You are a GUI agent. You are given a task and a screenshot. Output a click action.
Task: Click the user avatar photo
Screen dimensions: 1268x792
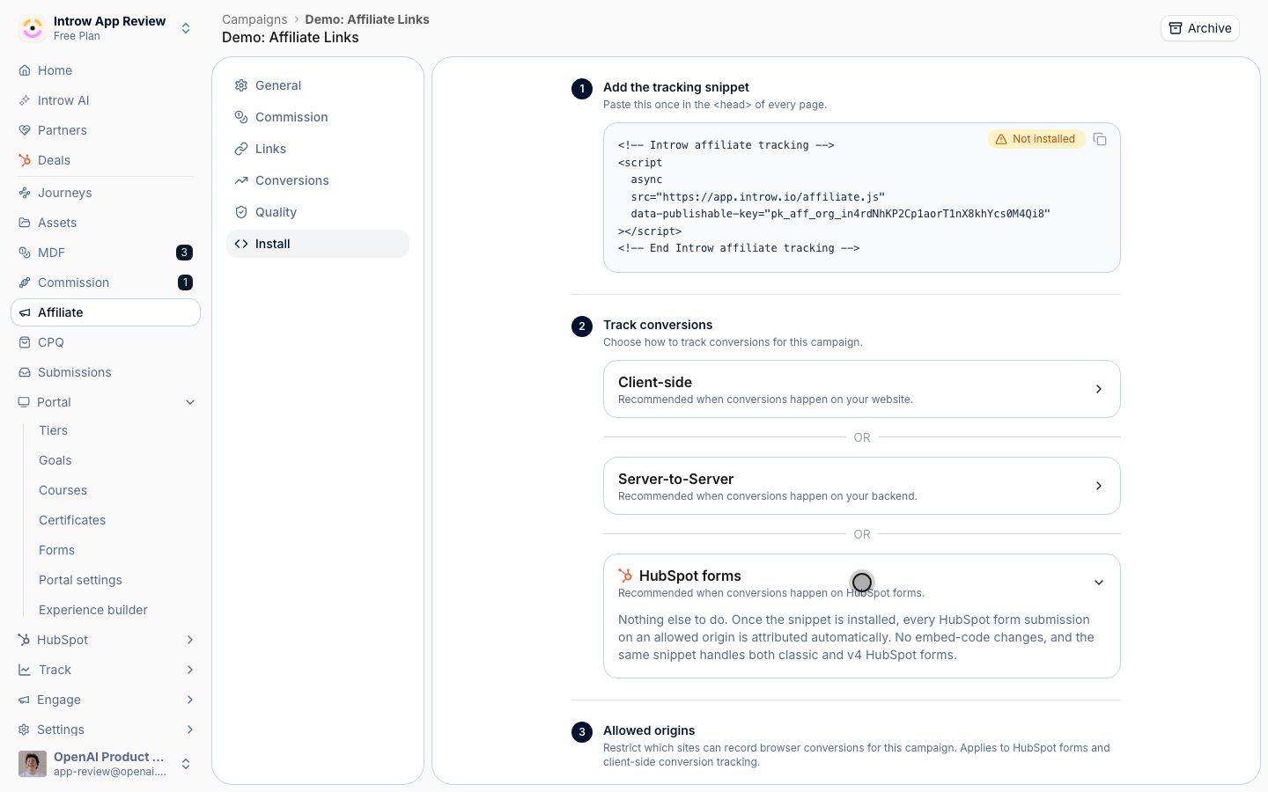tap(33, 764)
